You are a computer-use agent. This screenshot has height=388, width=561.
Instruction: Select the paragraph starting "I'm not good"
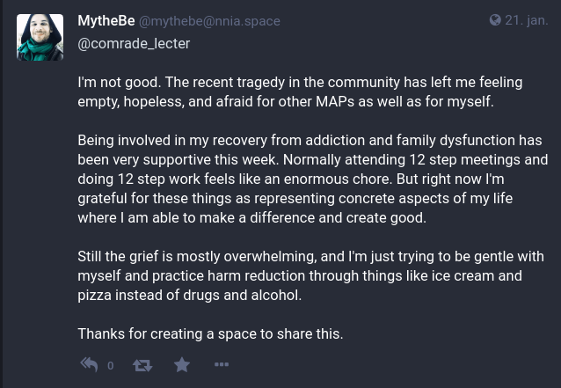(300, 92)
